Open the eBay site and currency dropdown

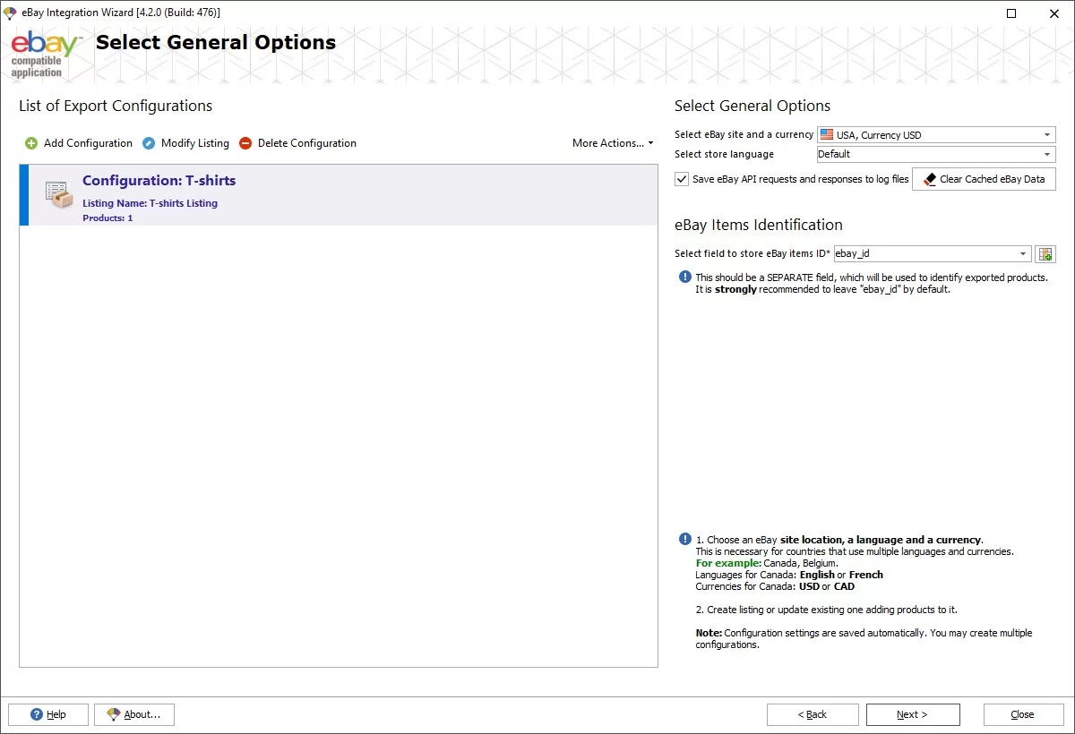pos(1048,134)
